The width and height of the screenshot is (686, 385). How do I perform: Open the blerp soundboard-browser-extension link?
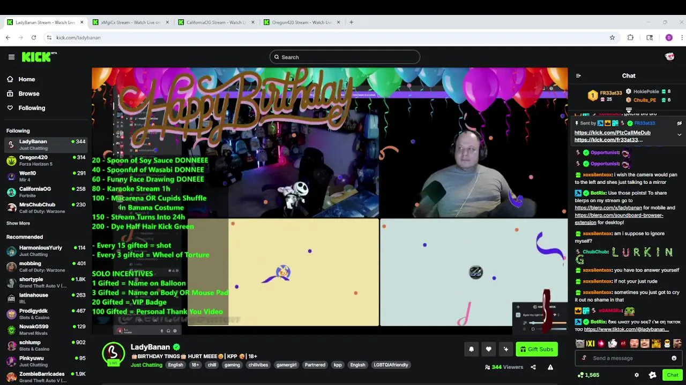click(x=619, y=219)
